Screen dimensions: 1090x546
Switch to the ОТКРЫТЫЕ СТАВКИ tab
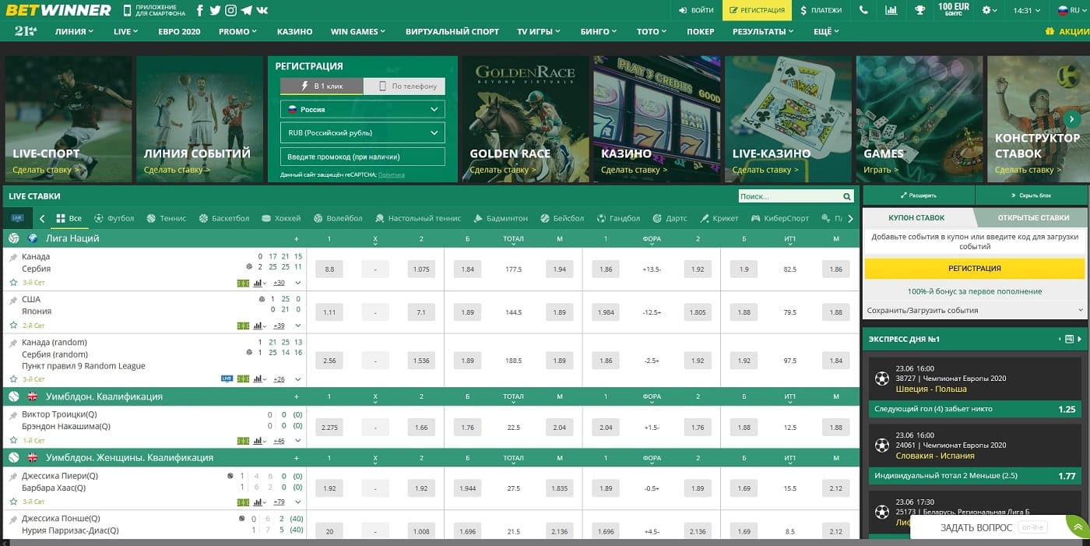coord(1033,218)
